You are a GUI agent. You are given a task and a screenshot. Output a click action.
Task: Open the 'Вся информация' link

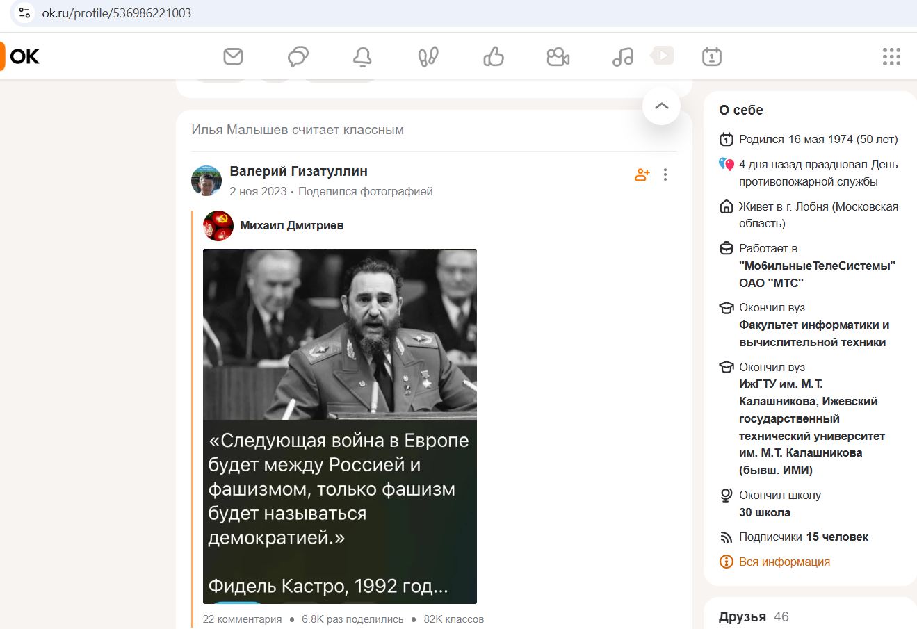pos(784,561)
